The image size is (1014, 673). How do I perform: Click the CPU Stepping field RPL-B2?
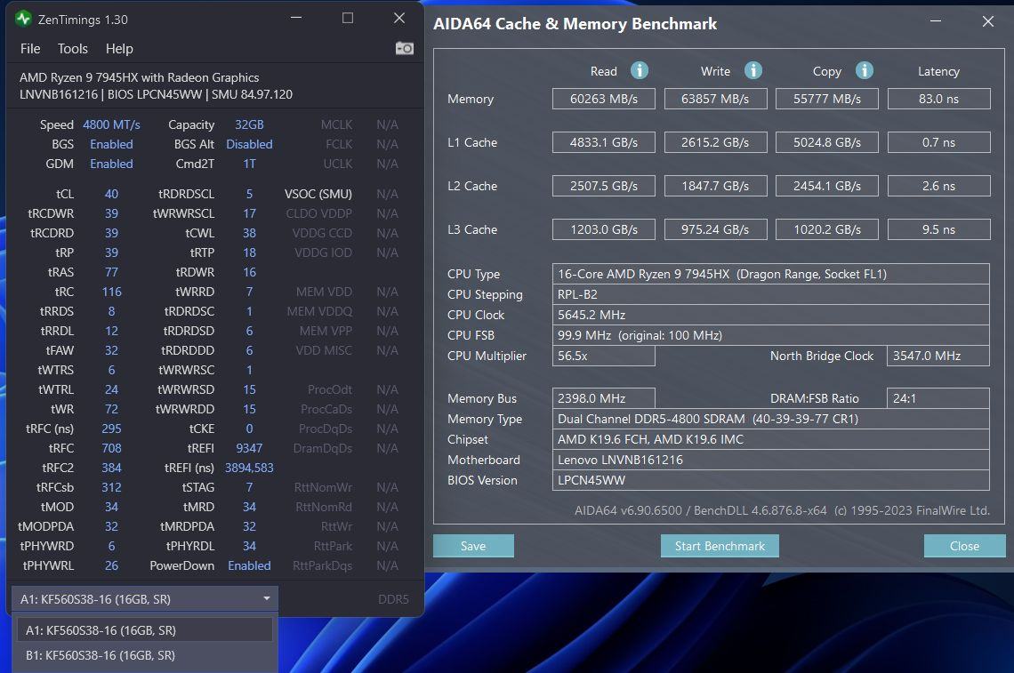click(771, 294)
